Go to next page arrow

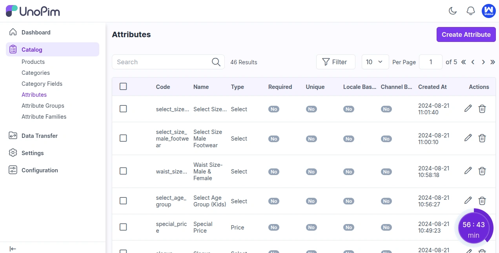pos(483,62)
